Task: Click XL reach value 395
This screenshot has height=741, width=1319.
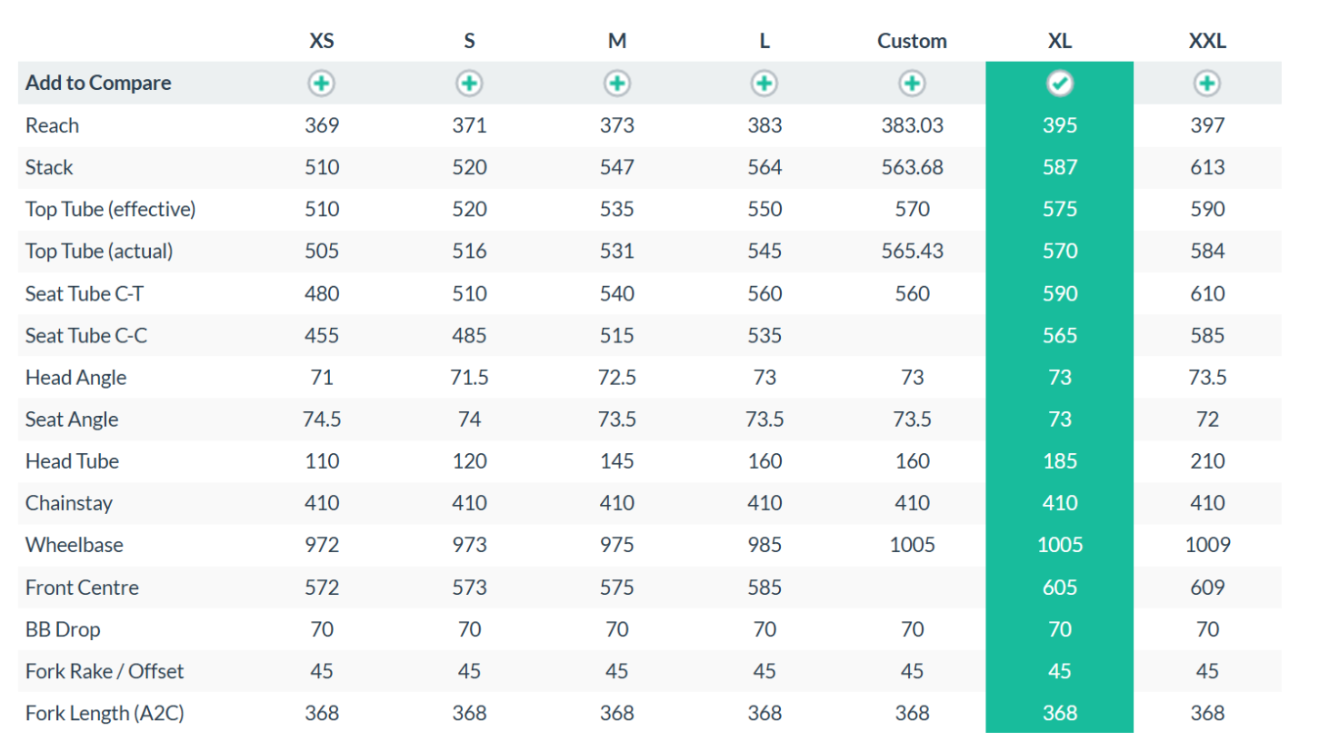Action: (x=1060, y=125)
